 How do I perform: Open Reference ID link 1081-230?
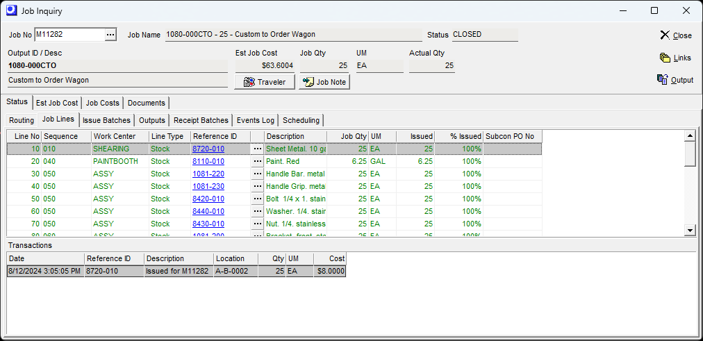pos(208,186)
